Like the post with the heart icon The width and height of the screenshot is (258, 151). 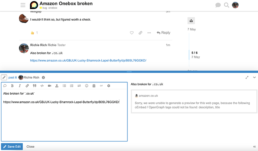(x=132, y=33)
